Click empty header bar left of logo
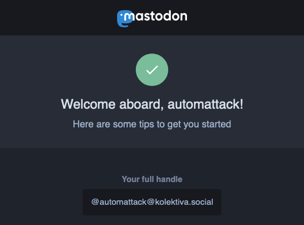This screenshot has width=304, height=225. tap(58, 18)
